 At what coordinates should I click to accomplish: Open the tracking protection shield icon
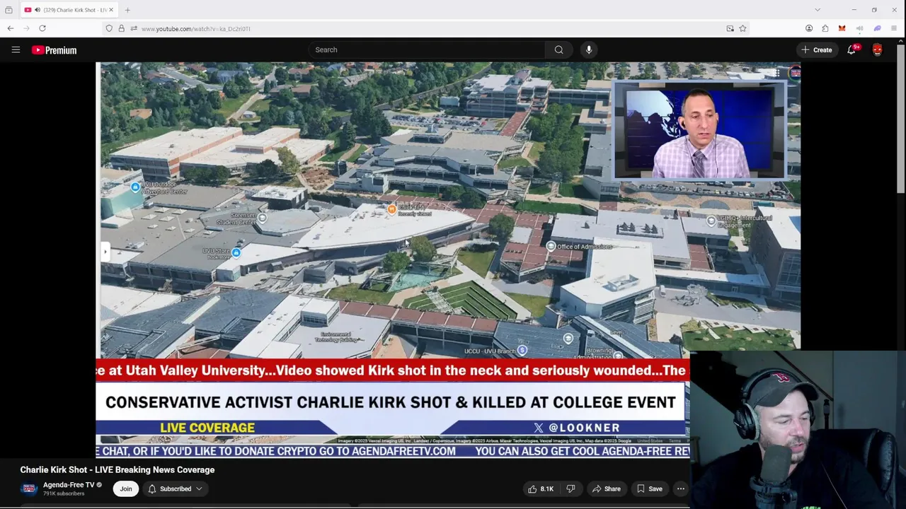[x=108, y=28]
